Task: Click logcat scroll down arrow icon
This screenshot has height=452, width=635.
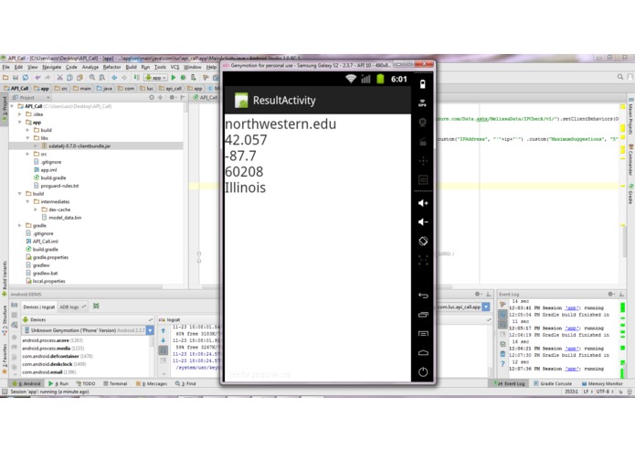Action: click(x=164, y=340)
